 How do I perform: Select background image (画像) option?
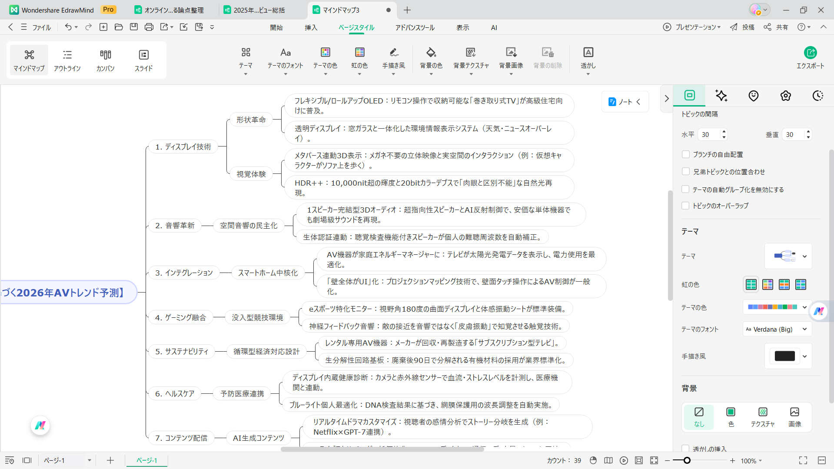tap(795, 417)
